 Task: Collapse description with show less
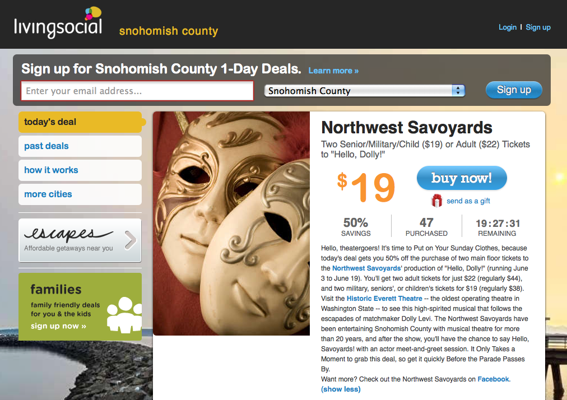point(341,389)
